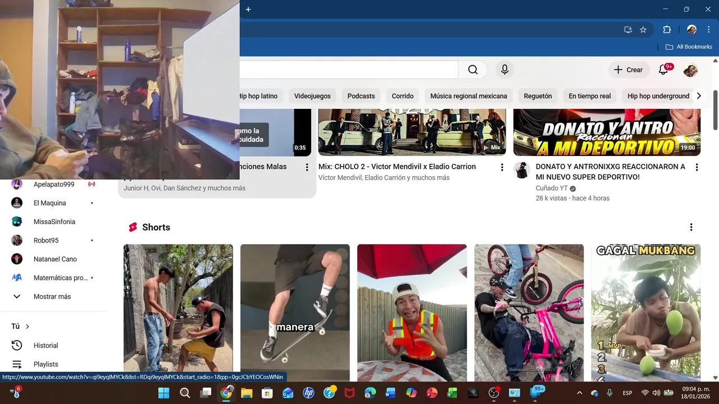Open options for Mix: CHOLO 2 video
Image resolution: width=719 pixels, height=404 pixels.
502,167
